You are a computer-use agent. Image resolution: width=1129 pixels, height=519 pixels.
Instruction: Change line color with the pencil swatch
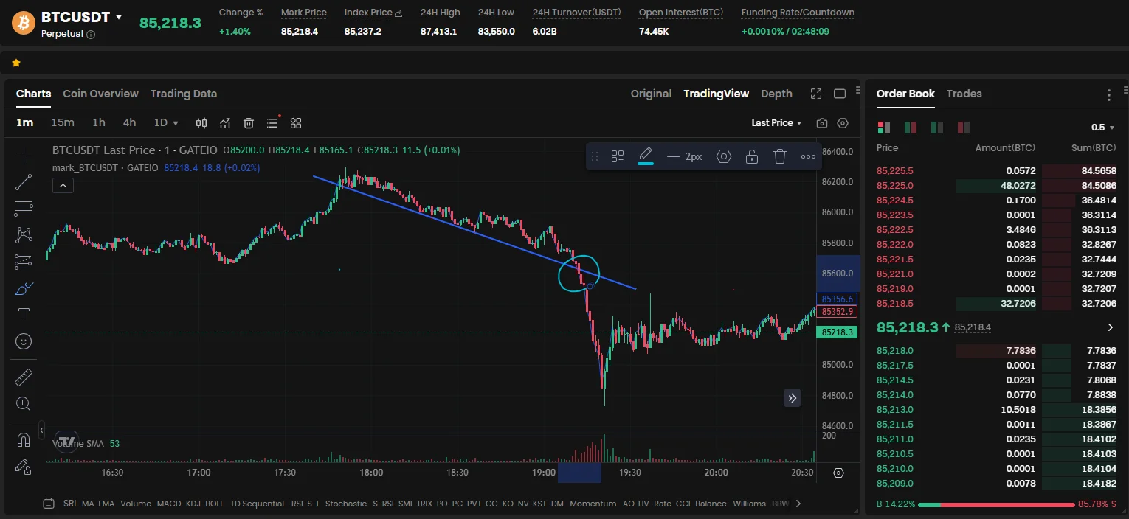point(646,156)
